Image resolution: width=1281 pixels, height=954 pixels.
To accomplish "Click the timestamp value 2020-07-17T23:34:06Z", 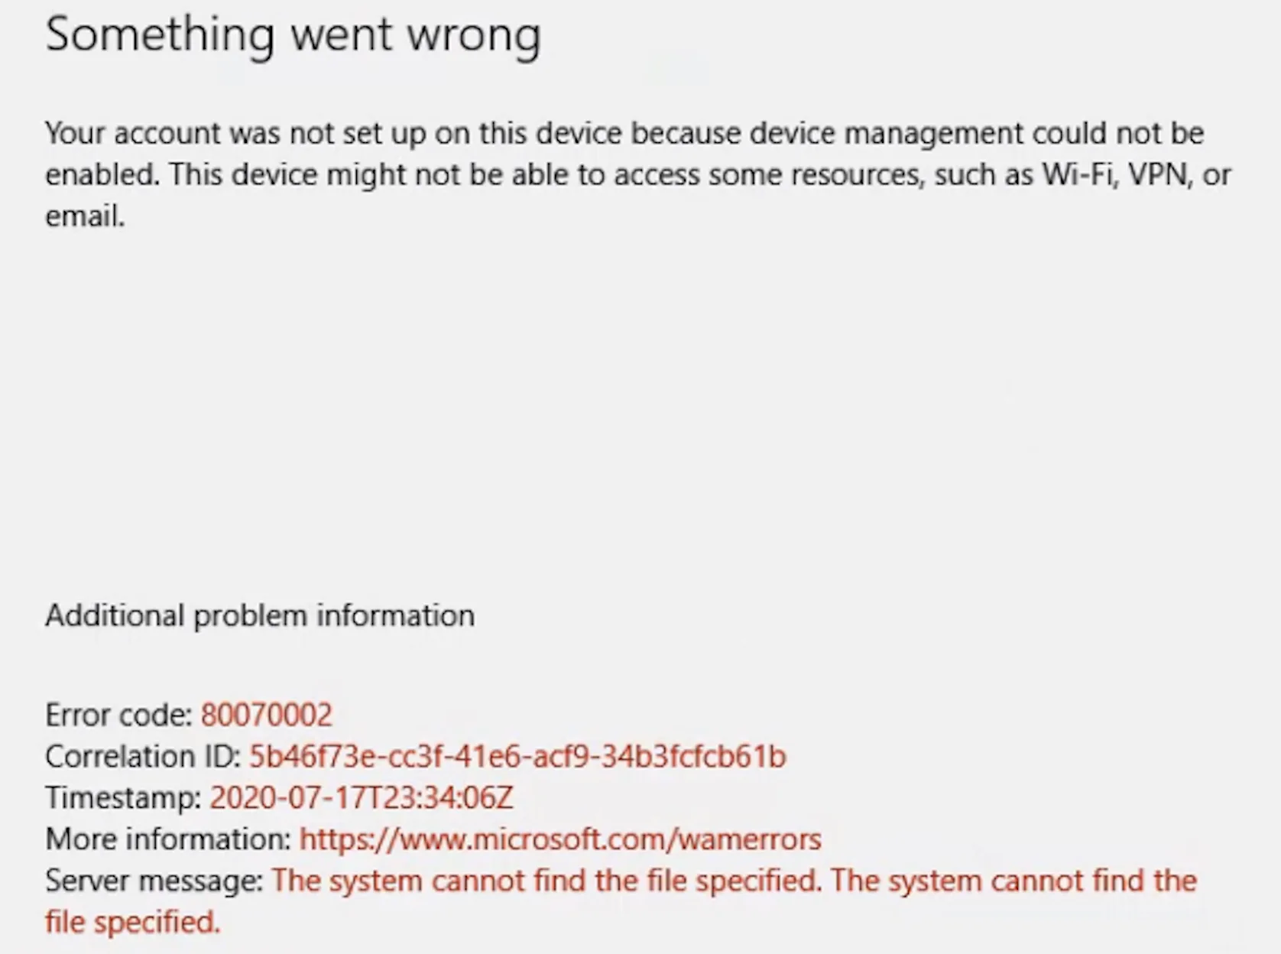I will (361, 798).
